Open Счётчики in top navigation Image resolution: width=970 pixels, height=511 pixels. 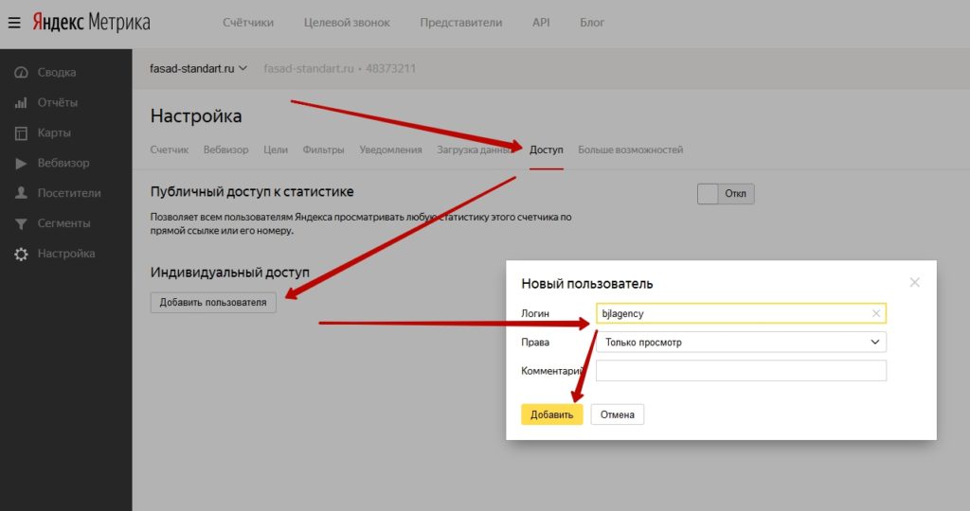pos(248,23)
